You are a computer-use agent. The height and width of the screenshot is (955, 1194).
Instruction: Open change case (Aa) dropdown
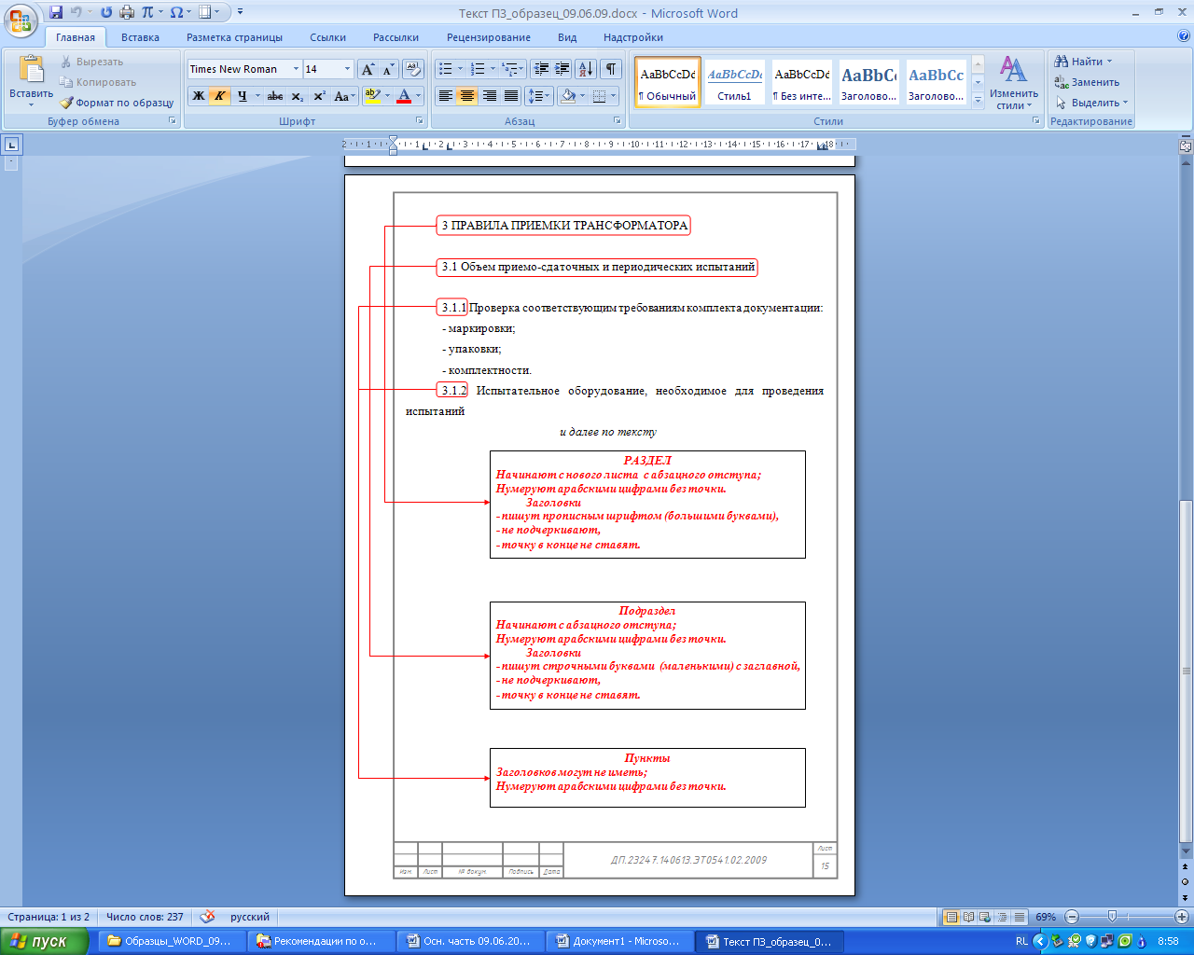[x=342, y=96]
